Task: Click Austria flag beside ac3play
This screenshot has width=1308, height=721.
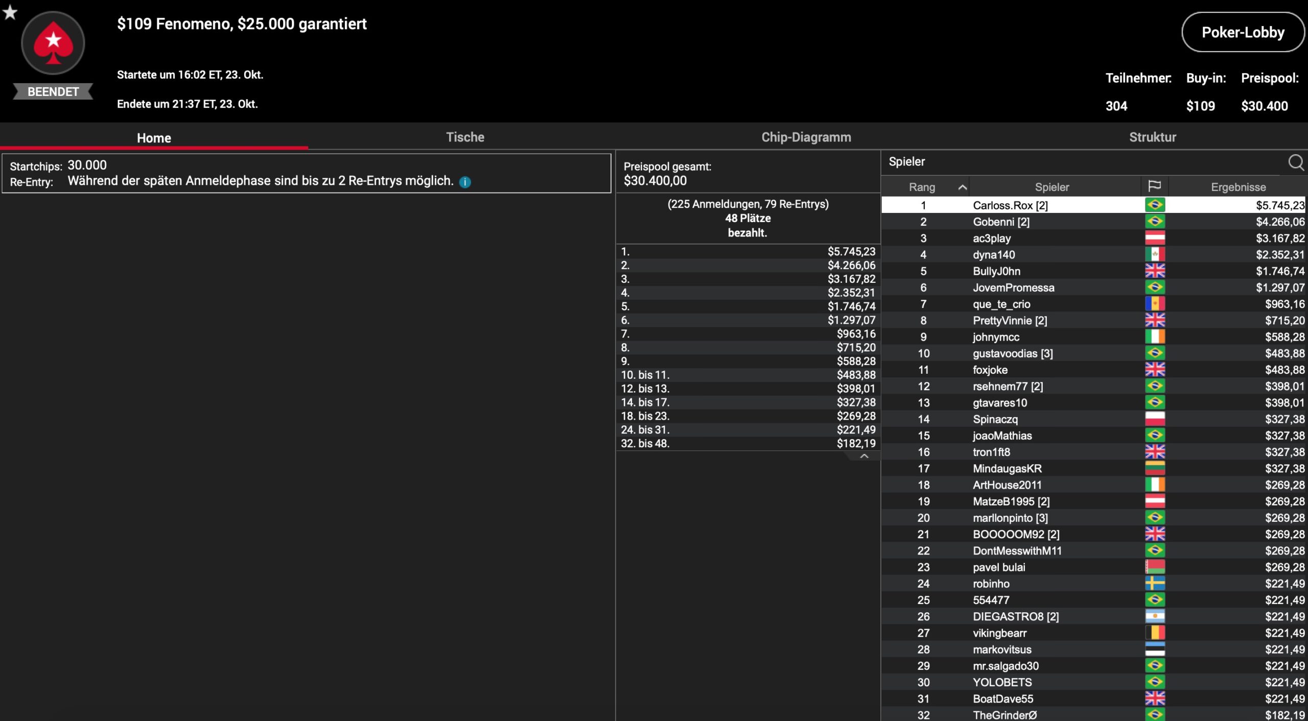Action: tap(1154, 238)
